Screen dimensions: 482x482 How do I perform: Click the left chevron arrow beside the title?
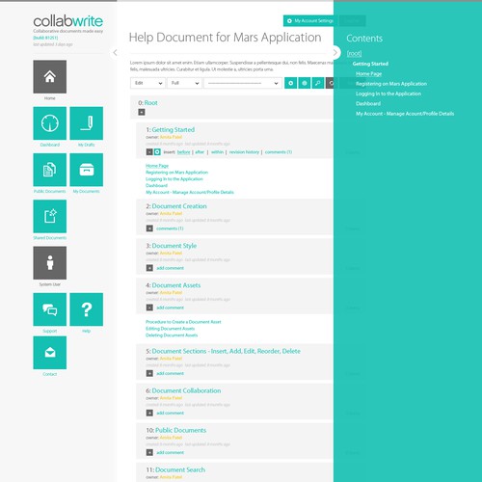[x=115, y=53]
